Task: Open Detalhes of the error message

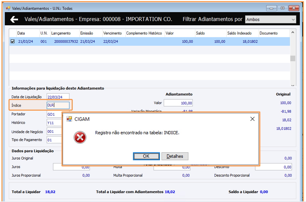Action: (x=175, y=156)
